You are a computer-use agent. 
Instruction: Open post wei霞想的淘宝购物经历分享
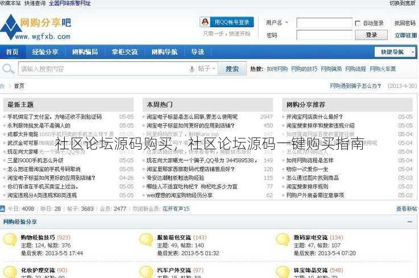point(180,195)
